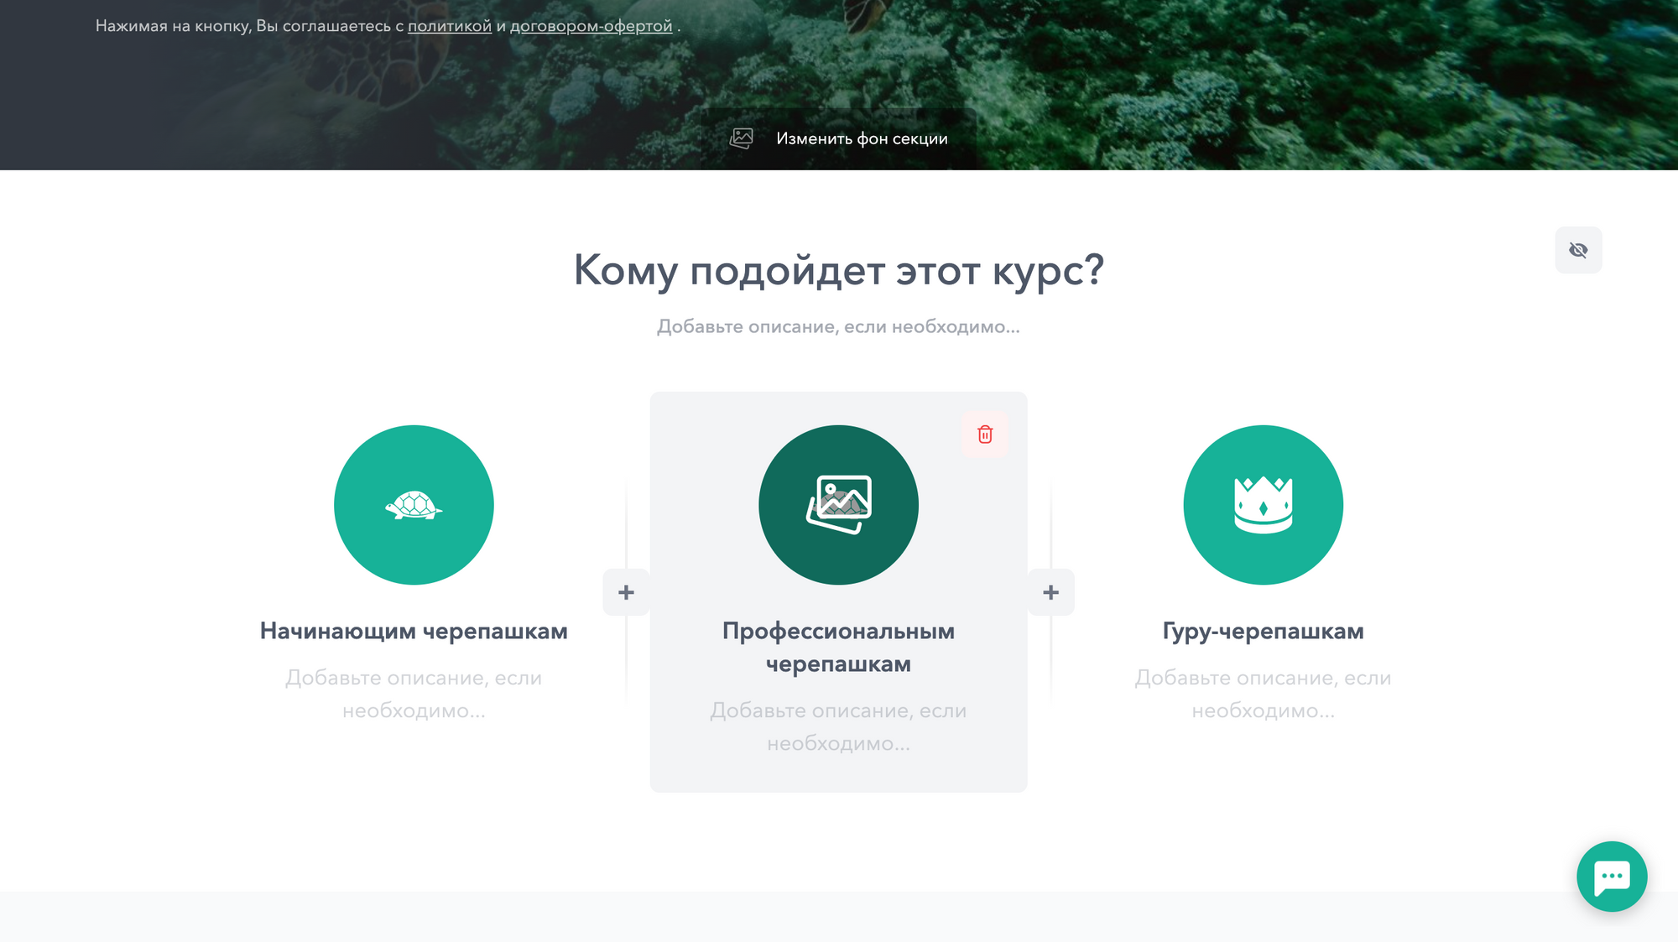Image resolution: width=1678 pixels, height=942 pixels.
Task: Open the chat widget in bottom right corner
Action: (x=1611, y=876)
